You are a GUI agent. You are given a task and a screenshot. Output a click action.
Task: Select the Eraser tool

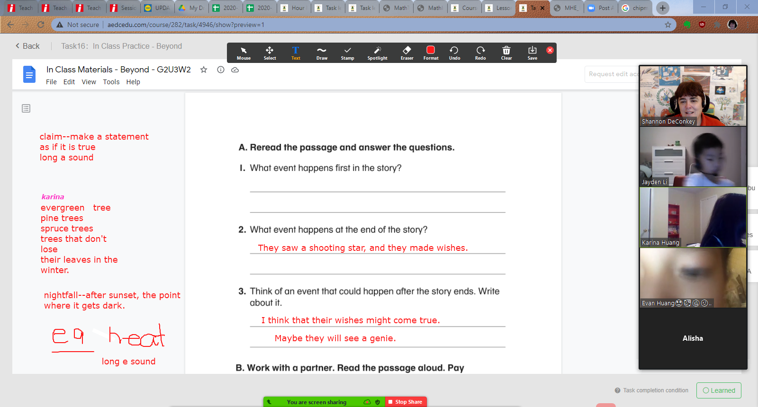[407, 53]
